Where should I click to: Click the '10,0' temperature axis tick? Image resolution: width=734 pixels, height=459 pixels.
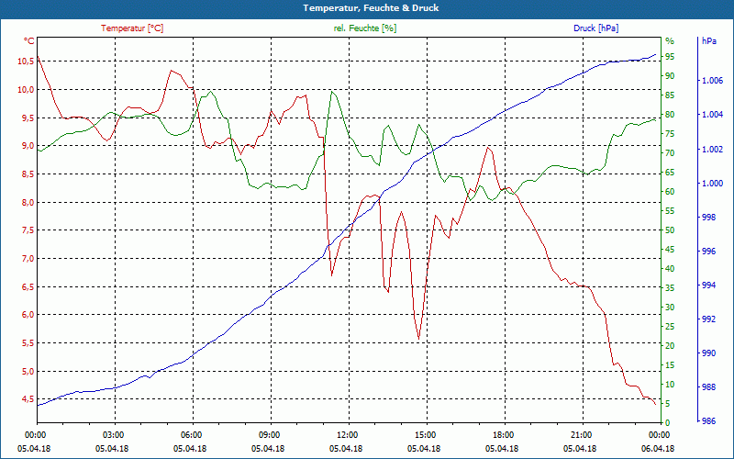tap(26, 89)
